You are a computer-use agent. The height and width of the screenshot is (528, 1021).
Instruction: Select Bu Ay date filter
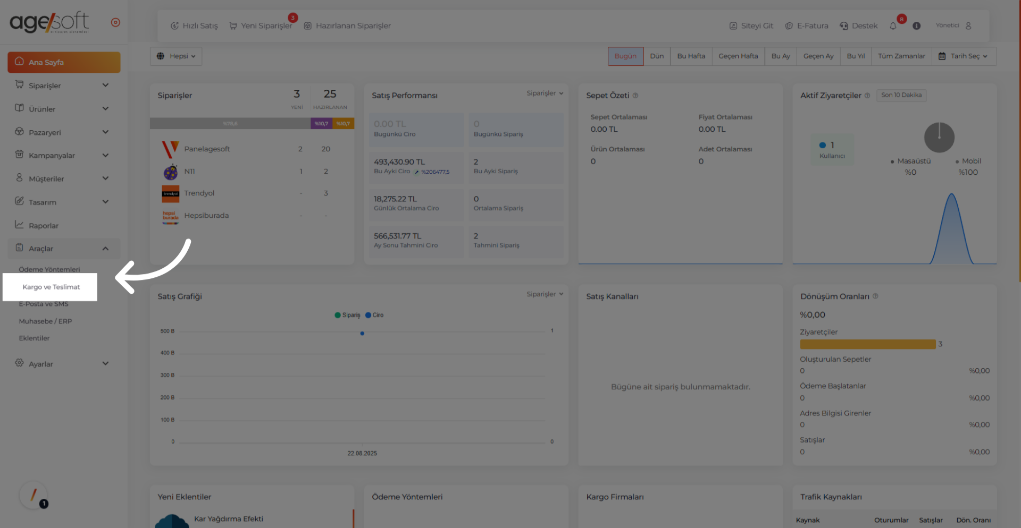pyautogui.click(x=781, y=56)
